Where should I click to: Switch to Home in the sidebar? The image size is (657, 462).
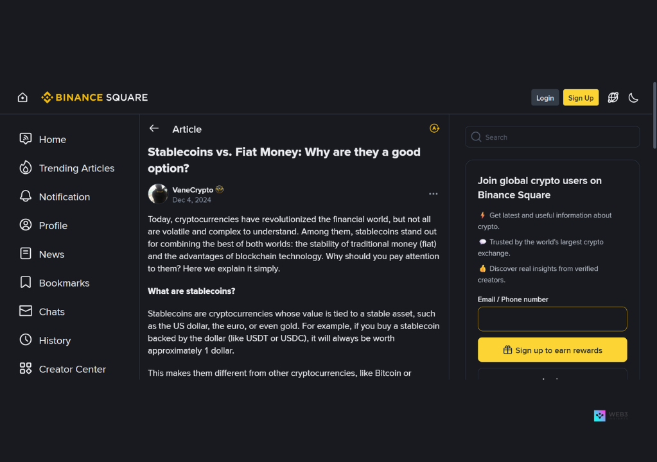click(x=53, y=139)
